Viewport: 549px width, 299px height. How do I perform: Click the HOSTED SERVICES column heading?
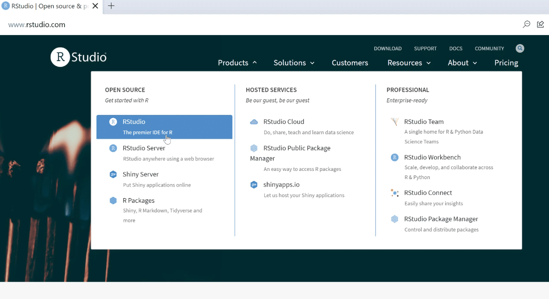click(271, 90)
